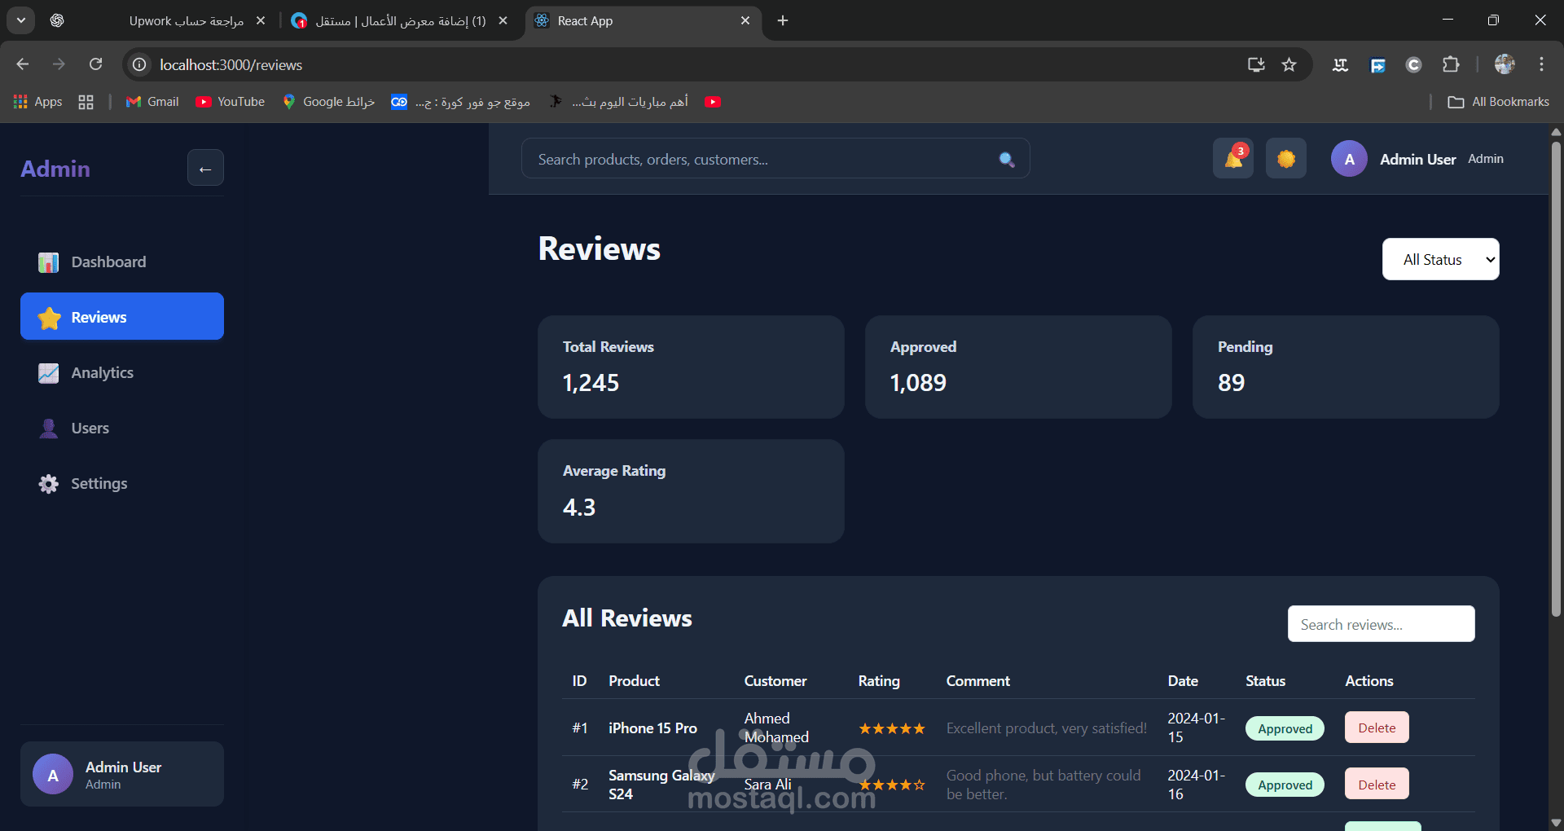Click the Dashboard chart icon
Image resolution: width=1564 pixels, height=831 pixels.
[49, 262]
